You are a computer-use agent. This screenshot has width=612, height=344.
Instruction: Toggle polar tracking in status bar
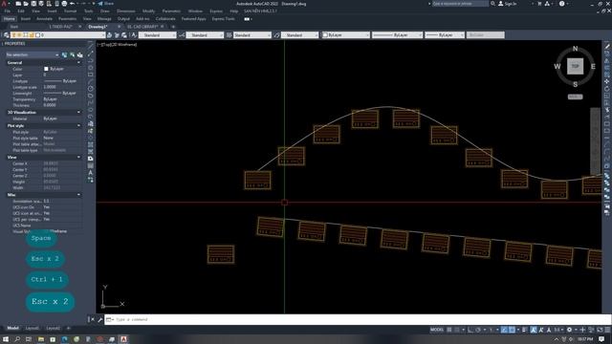point(478,330)
